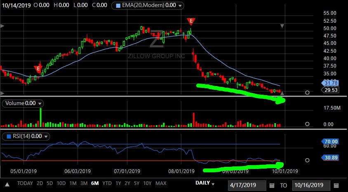Viewport: 348px width, 192px height.
Task: Select the 1M time range
Action: coord(73,183)
